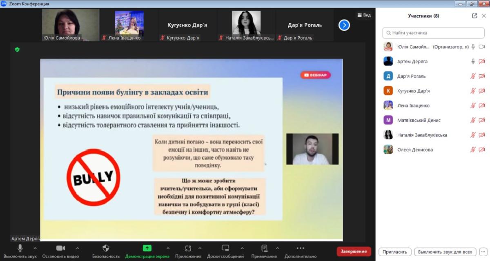Select Дар'я Рогаль video tile
This screenshot has width=490, height=261.
pyautogui.click(x=305, y=25)
